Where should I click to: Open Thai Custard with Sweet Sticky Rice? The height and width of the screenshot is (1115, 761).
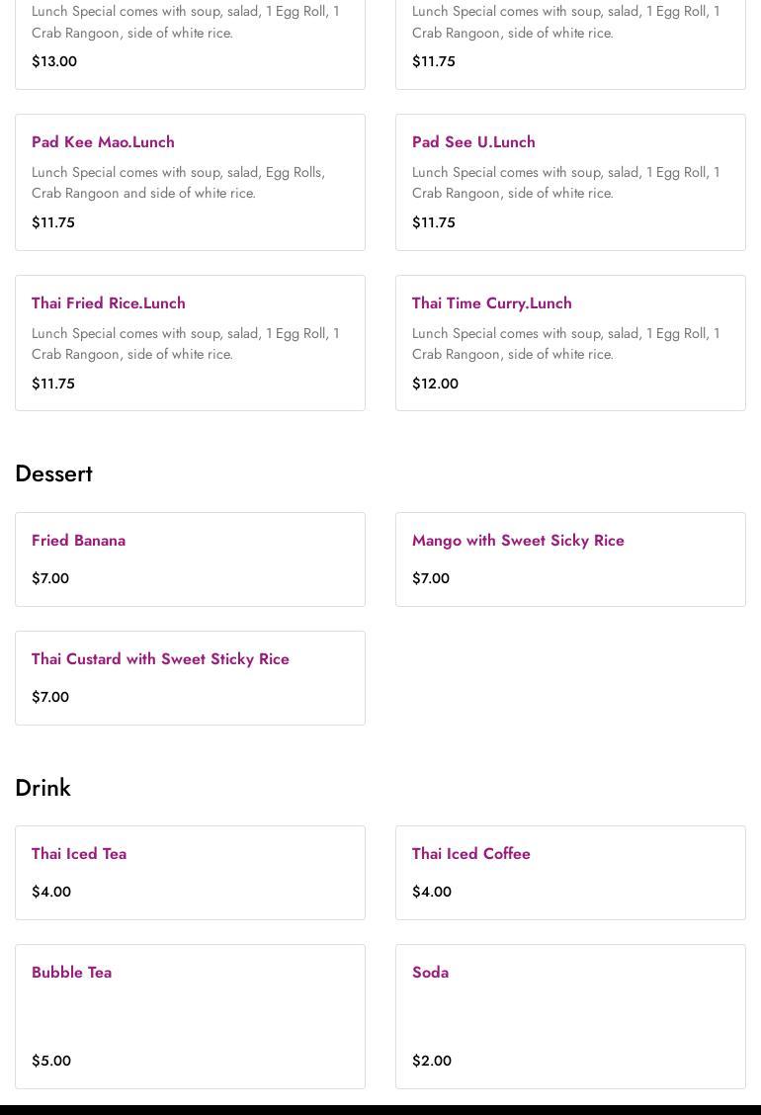pyautogui.click(x=160, y=659)
